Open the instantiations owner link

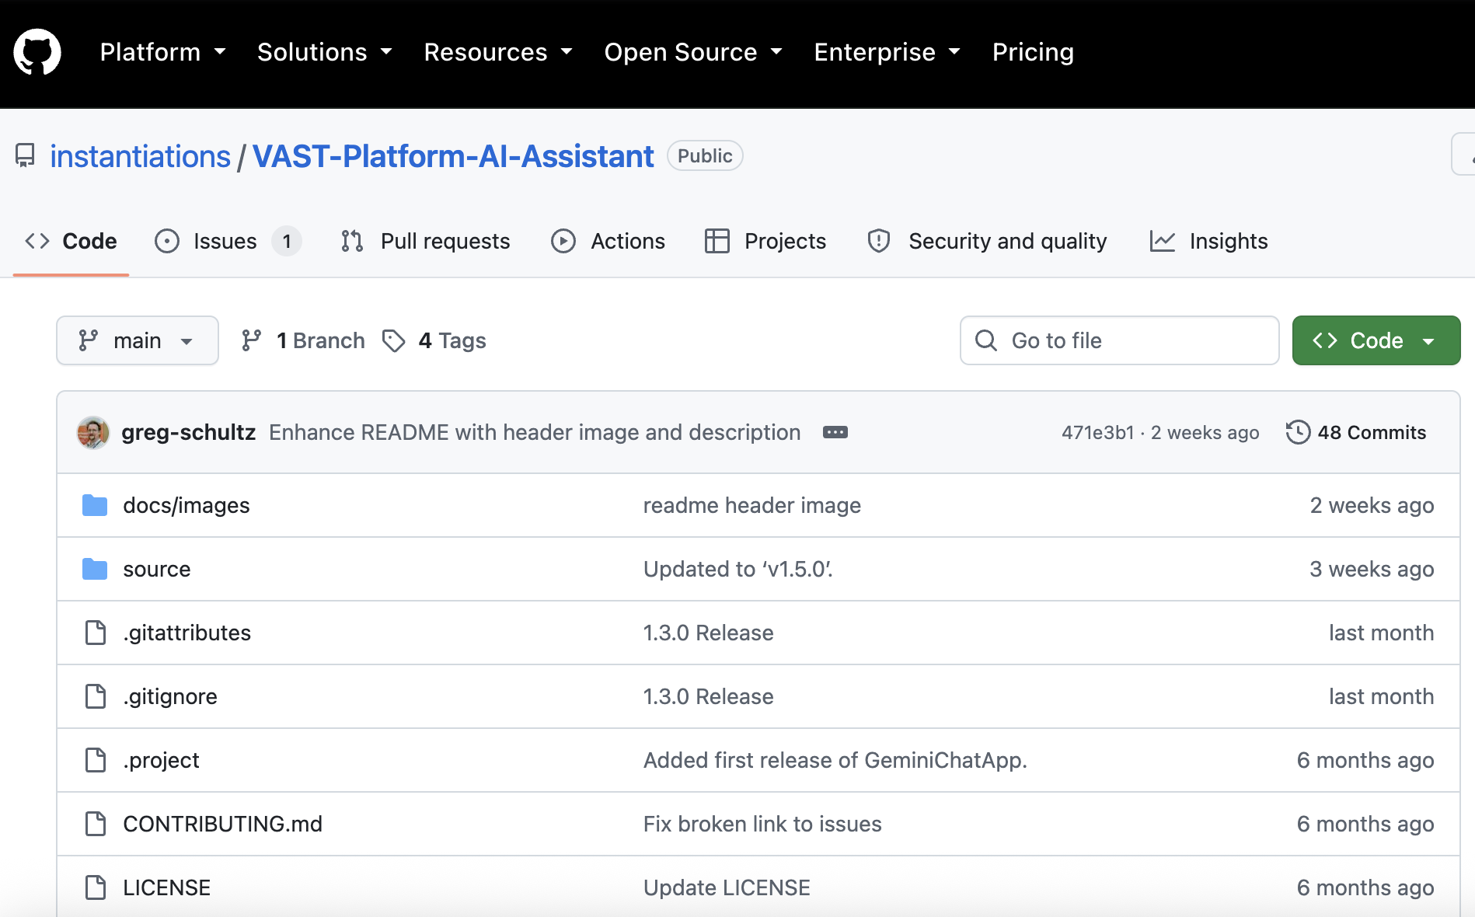pos(141,156)
